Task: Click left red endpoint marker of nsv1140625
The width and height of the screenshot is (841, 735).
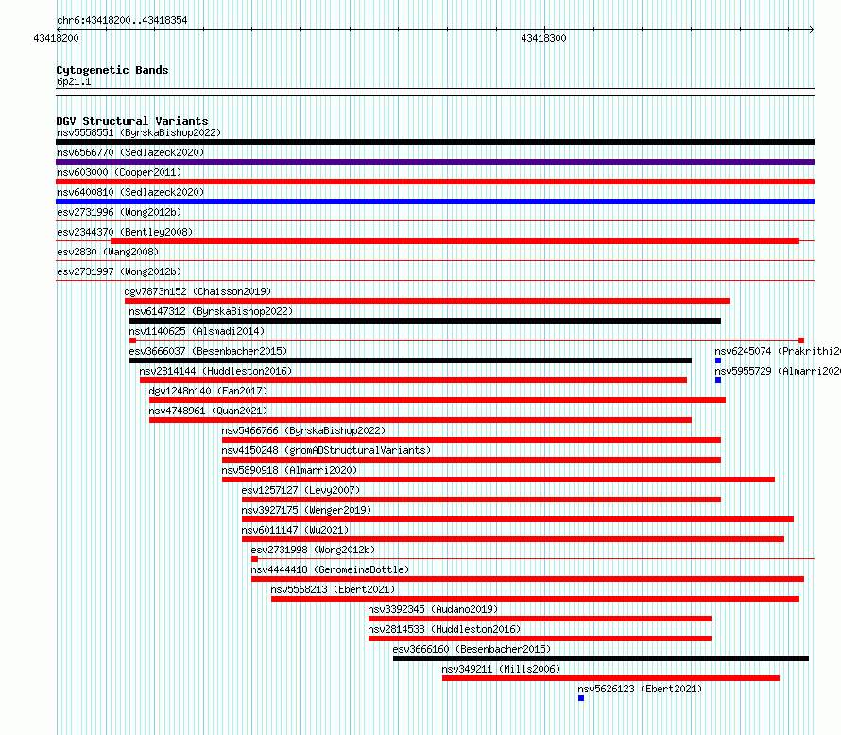Action: [132, 341]
